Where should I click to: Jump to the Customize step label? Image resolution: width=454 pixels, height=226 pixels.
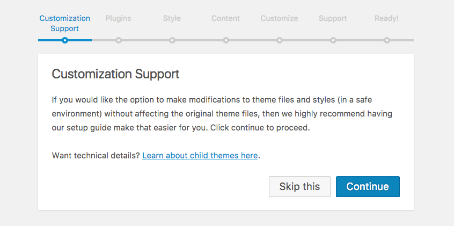[279, 18]
